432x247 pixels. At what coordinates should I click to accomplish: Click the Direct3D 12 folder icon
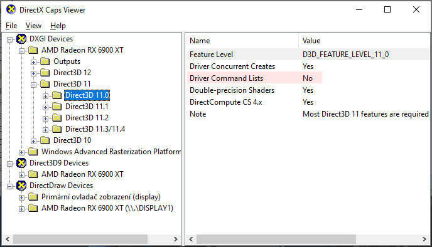[x=45, y=73]
